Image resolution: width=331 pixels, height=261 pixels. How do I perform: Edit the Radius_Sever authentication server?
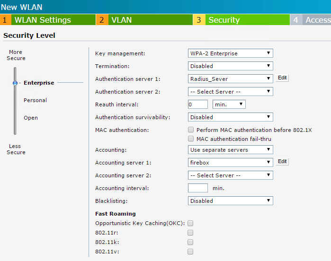point(282,78)
